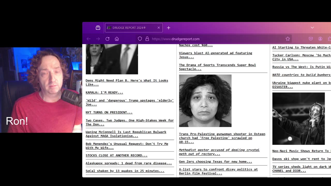
Task: View site security info via the padlock
Action: 147,39
